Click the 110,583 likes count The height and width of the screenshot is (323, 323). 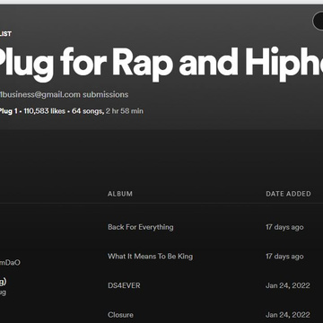(x=44, y=111)
